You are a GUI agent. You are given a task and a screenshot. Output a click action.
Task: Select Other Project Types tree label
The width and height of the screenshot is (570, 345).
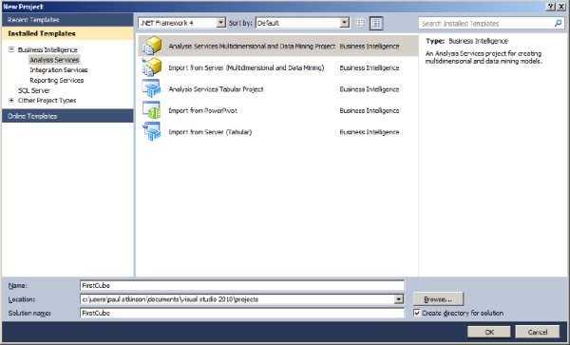(47, 100)
